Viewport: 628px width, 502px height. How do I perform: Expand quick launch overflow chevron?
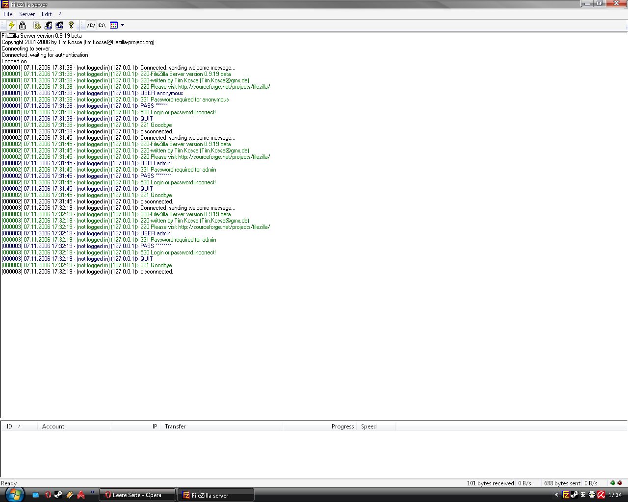pyautogui.click(x=92, y=493)
